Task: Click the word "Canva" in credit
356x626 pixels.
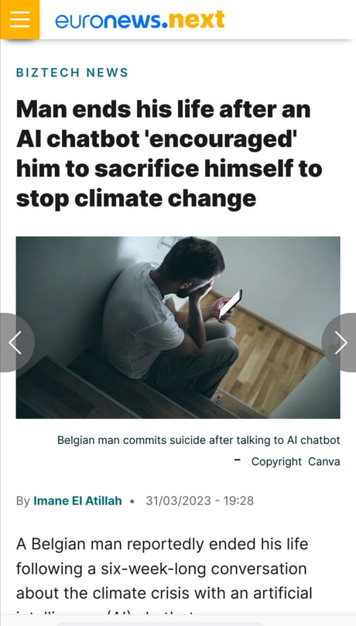Action: (324, 462)
